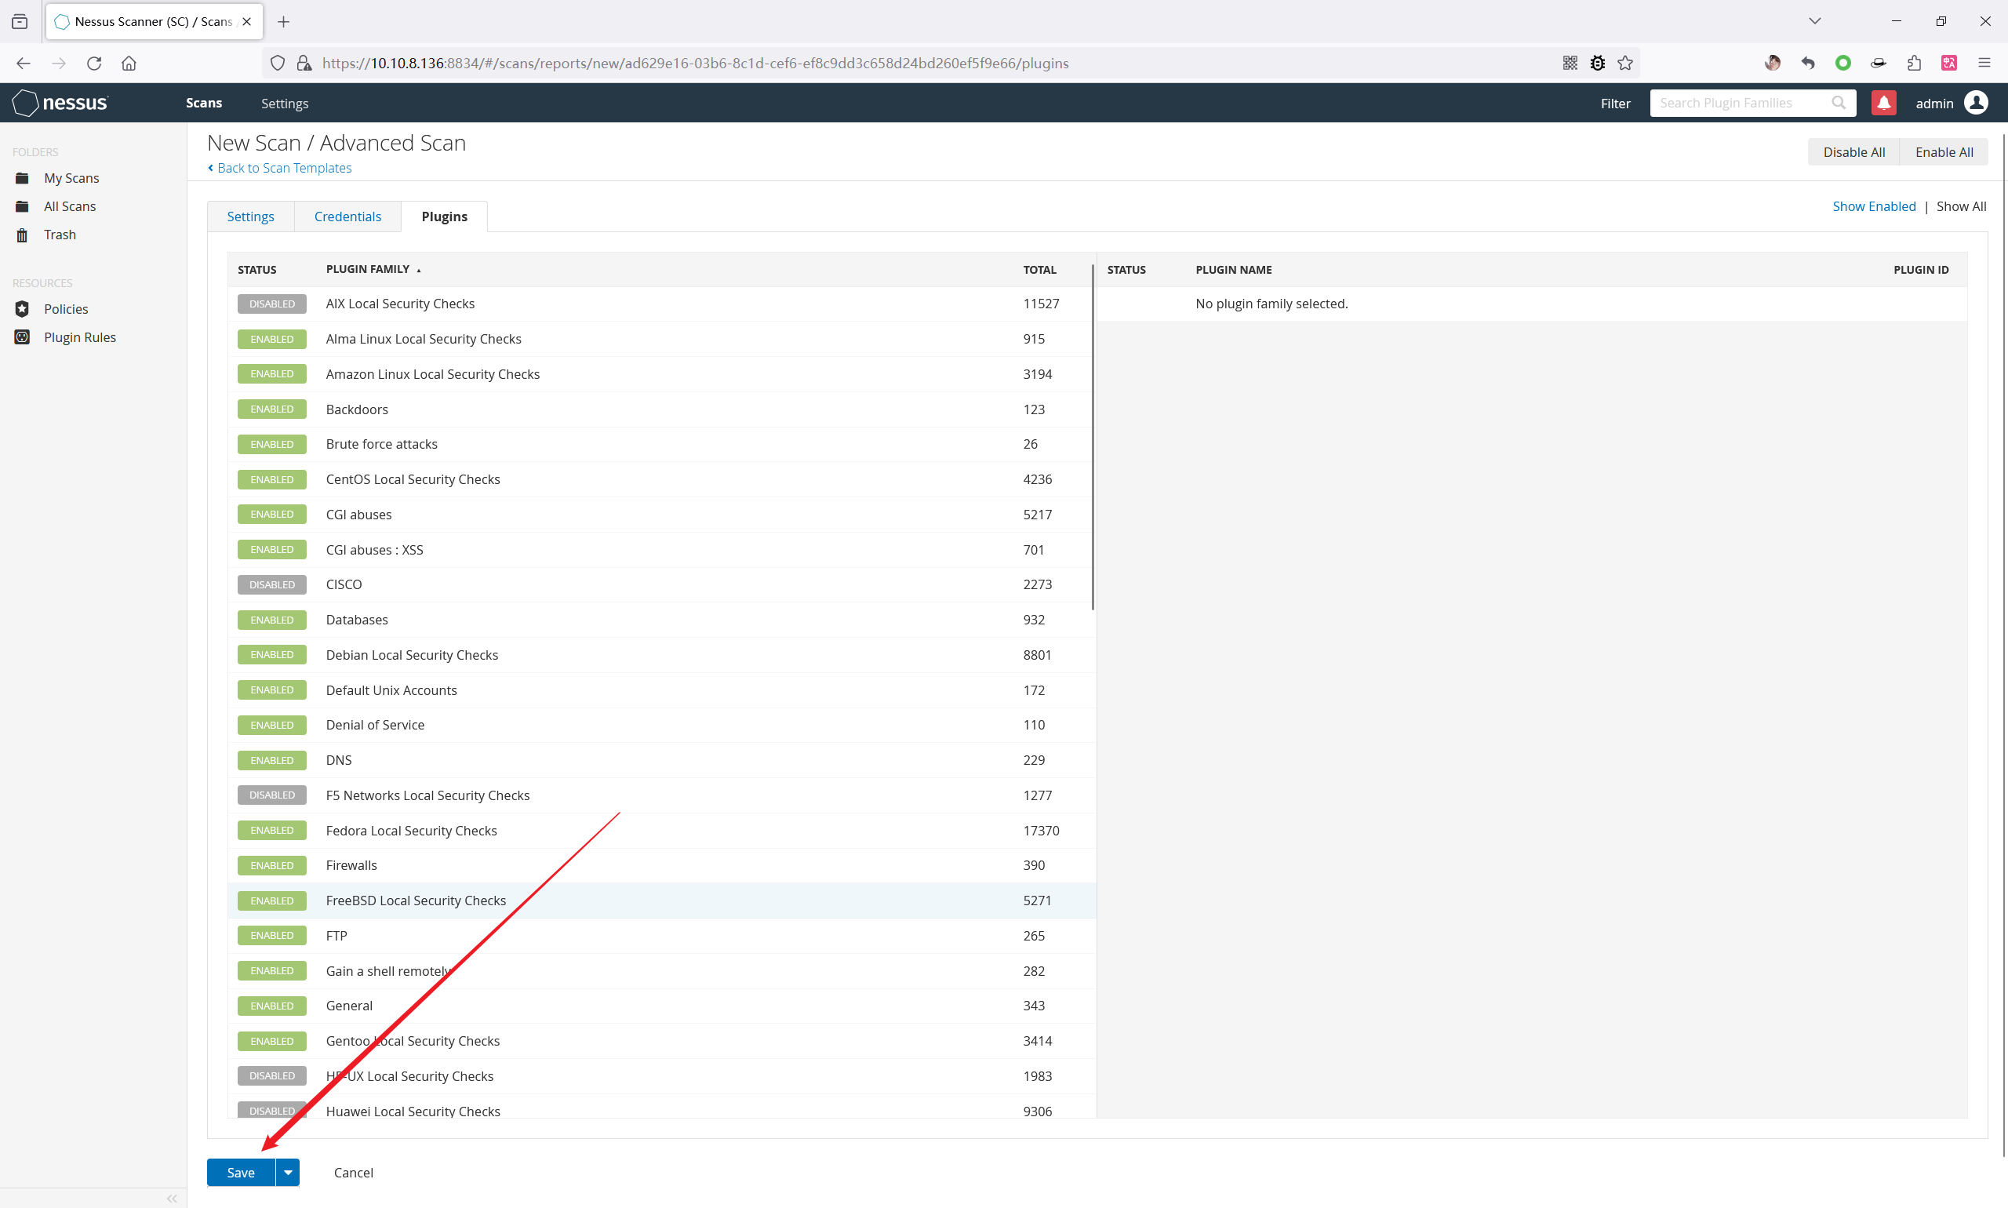Click the site security padlock icon
Image resolution: width=2008 pixels, height=1208 pixels.
pos(304,64)
